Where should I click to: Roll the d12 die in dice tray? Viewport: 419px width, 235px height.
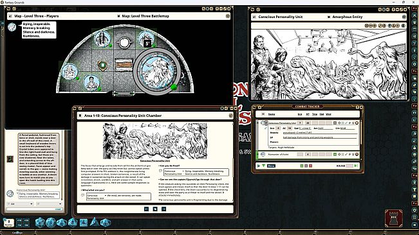pyautogui.click(x=51, y=222)
